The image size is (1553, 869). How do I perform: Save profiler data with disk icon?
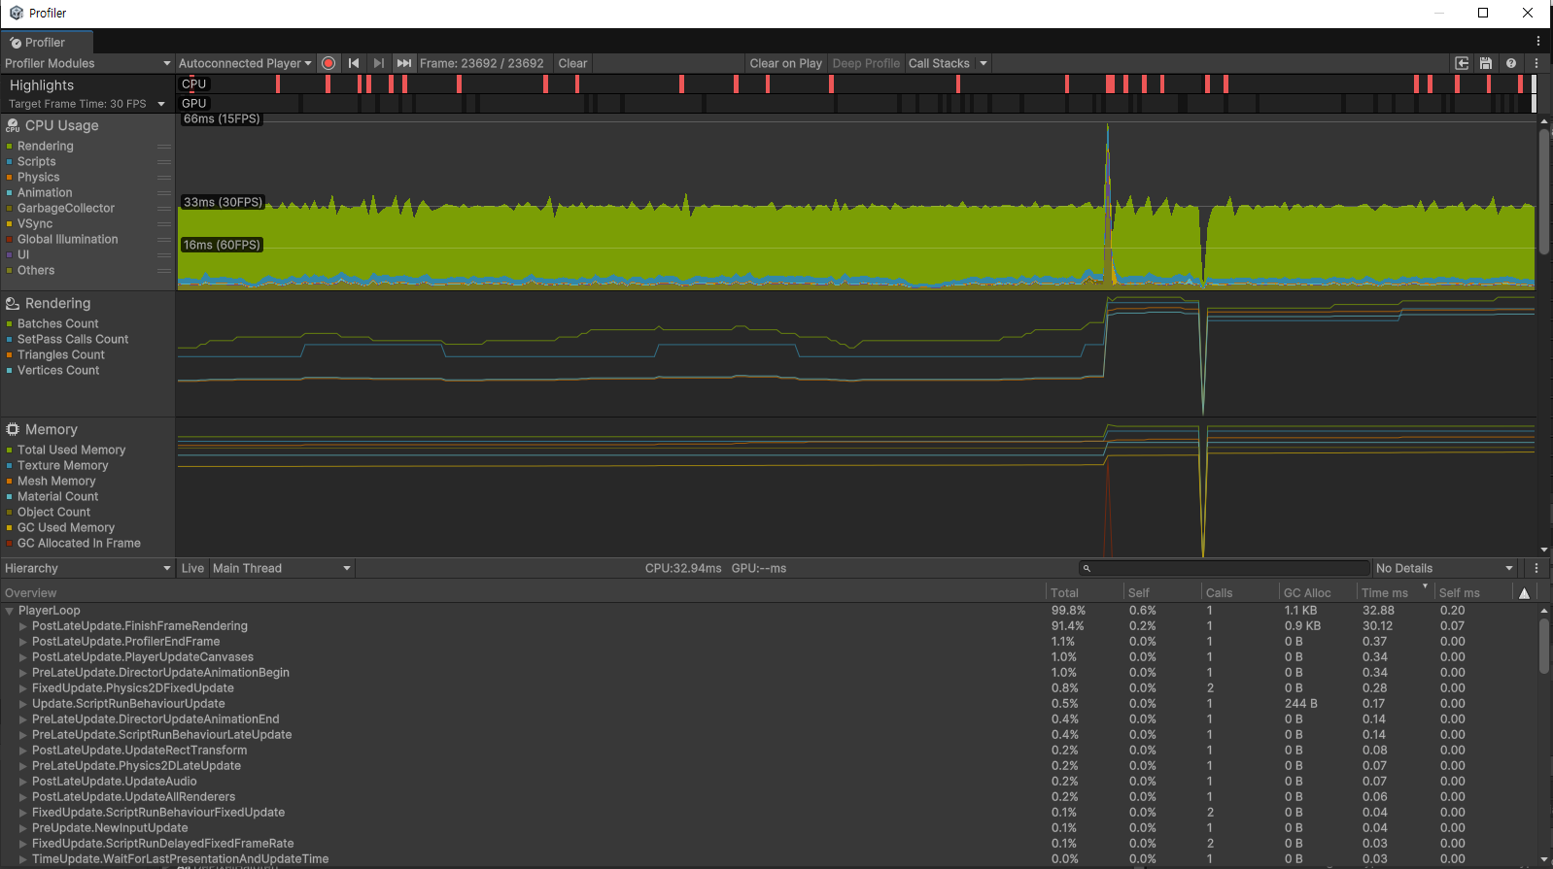(x=1486, y=63)
